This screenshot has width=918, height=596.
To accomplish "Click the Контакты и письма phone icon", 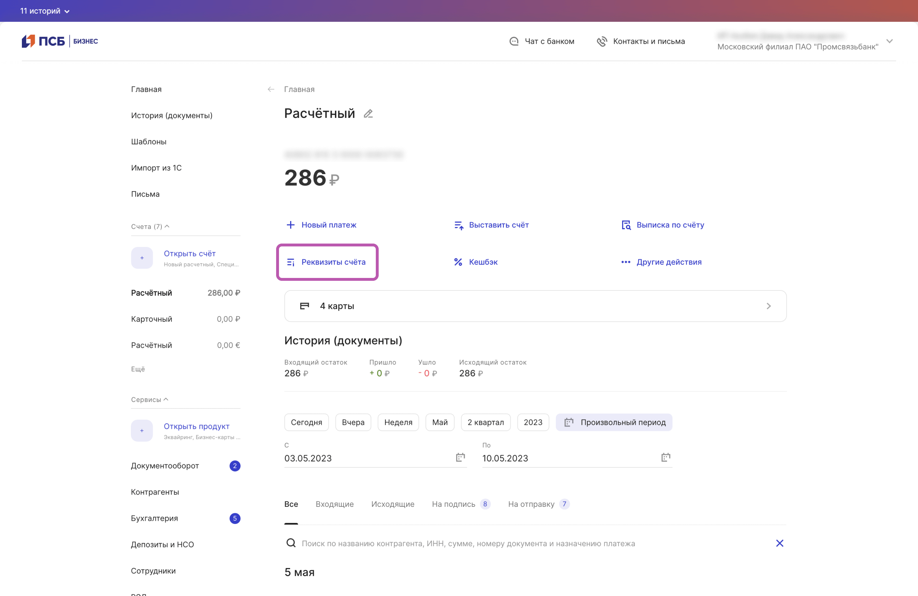I will coord(602,41).
